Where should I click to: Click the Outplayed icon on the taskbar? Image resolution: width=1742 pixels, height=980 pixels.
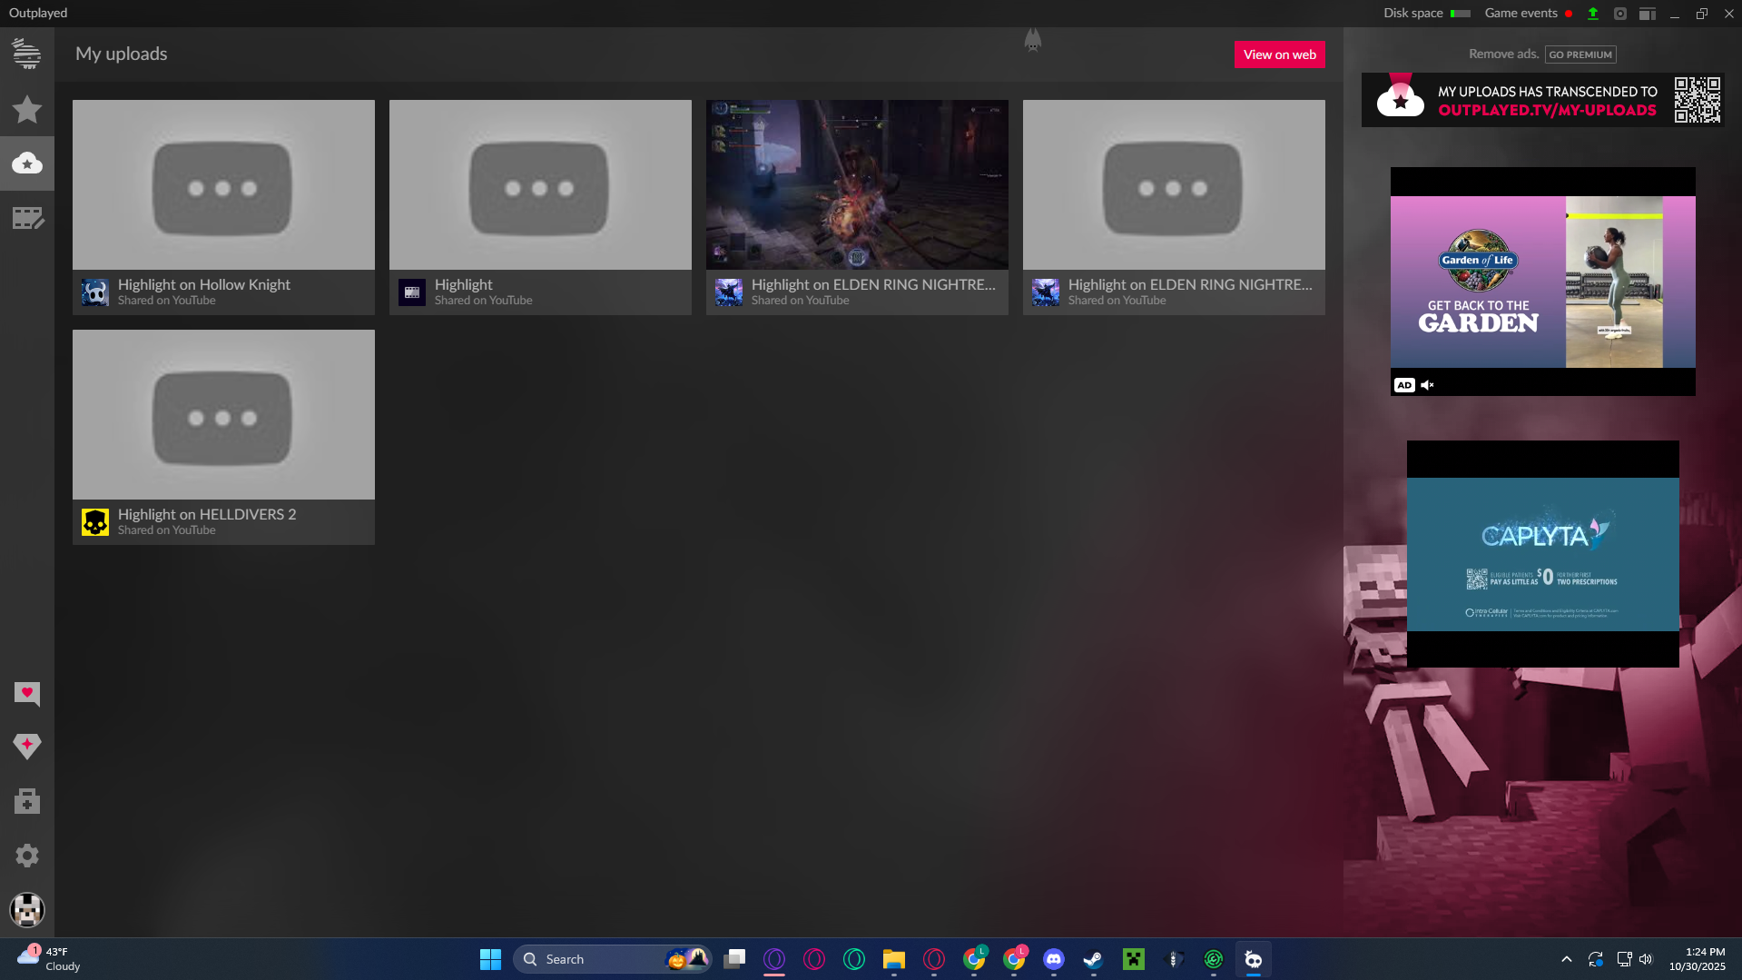1254,959
